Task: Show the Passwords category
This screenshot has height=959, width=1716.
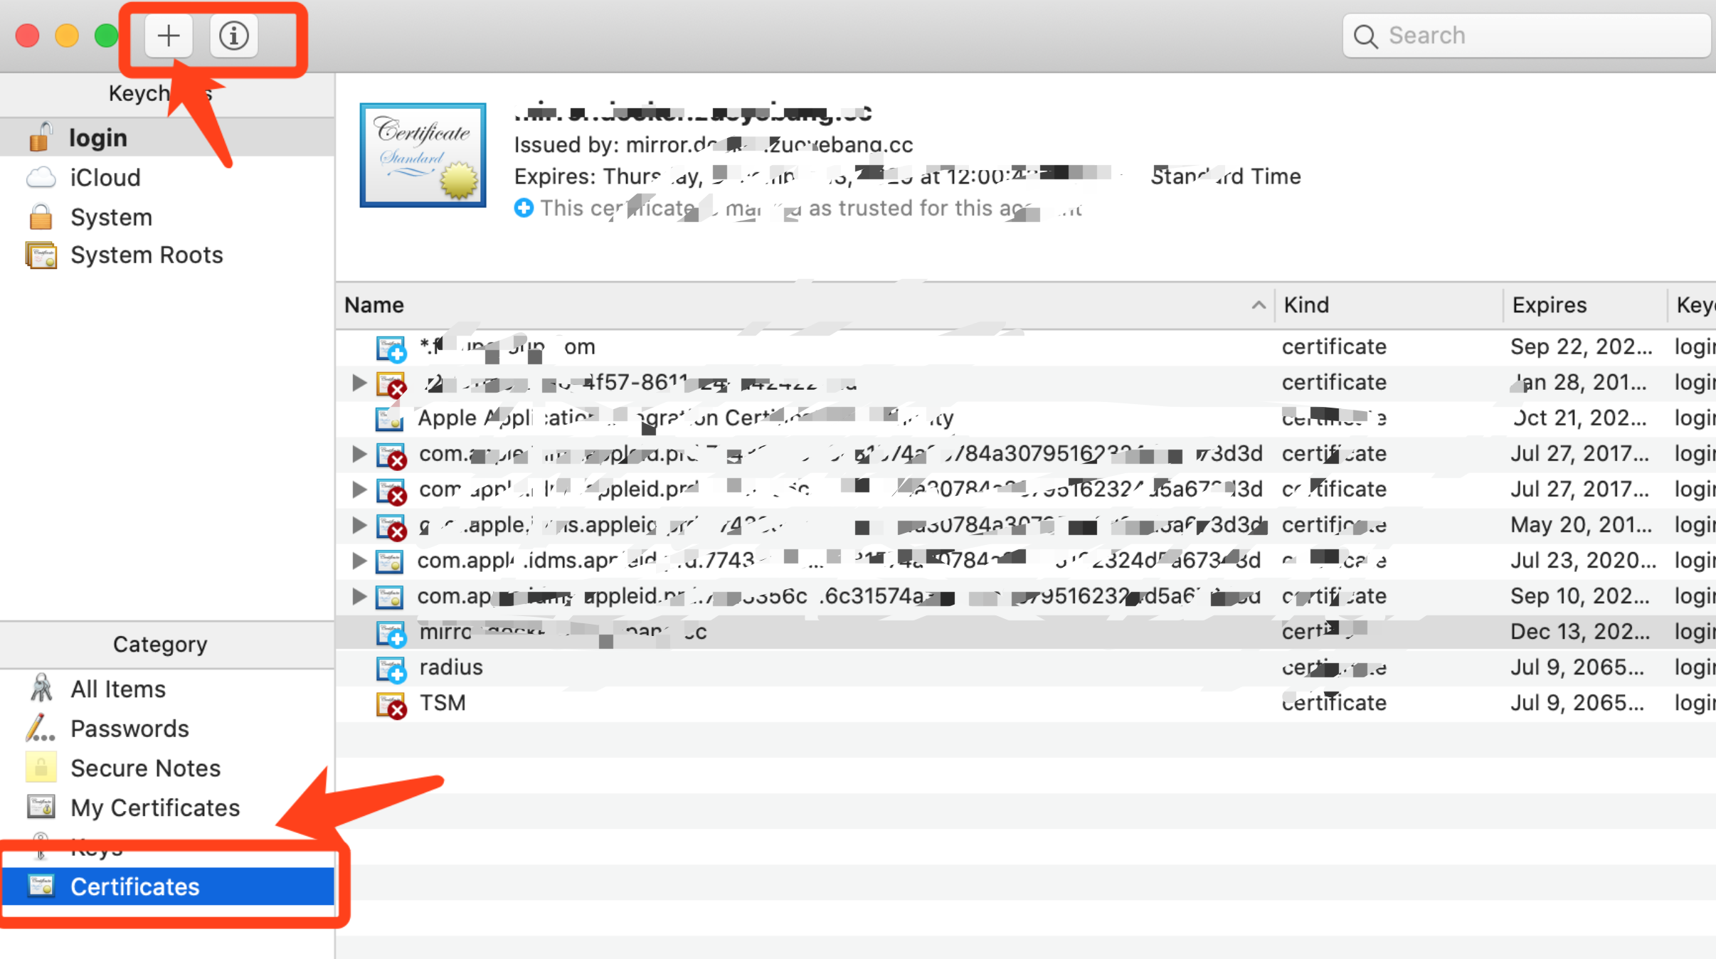Action: [168, 728]
